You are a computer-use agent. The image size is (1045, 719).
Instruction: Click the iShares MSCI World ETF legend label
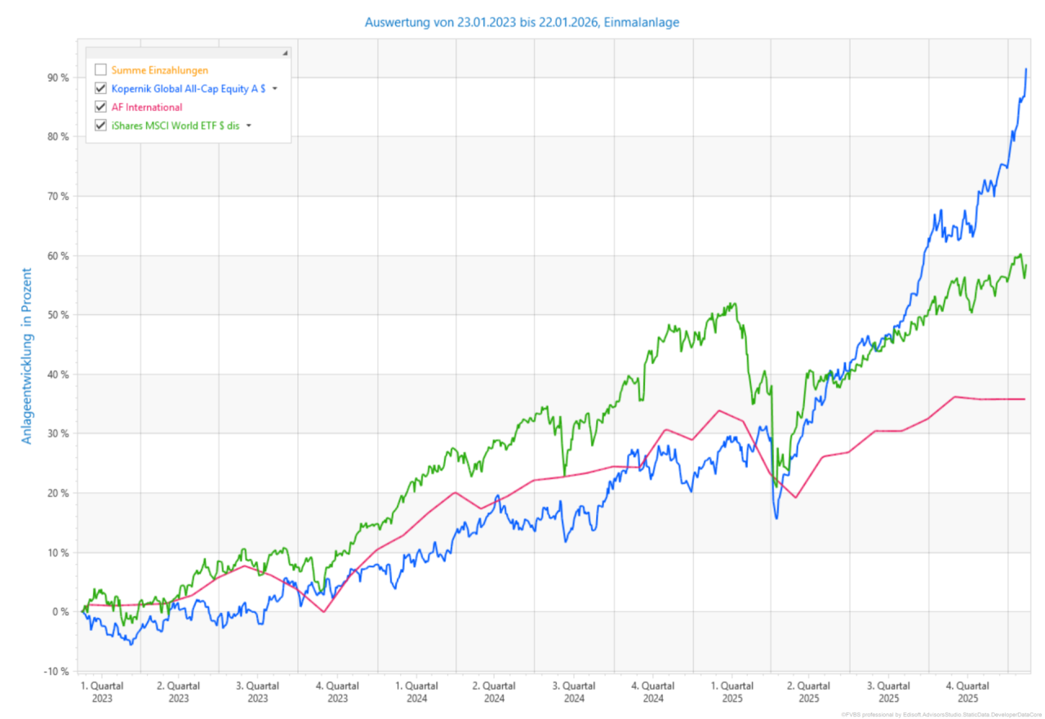click(175, 126)
